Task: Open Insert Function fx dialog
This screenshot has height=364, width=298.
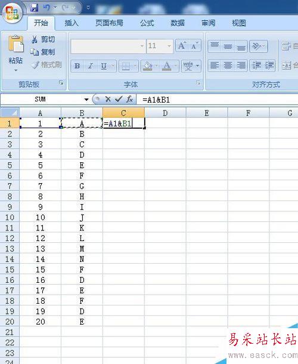Action: point(129,100)
